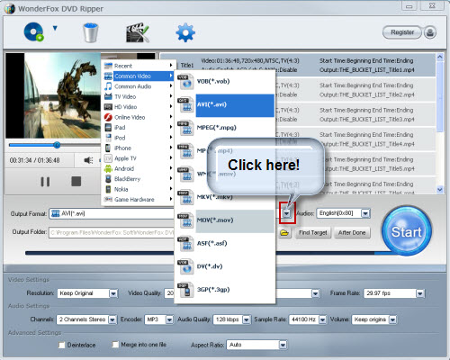Open the video edit clapperboard tool
This screenshot has width=450, height=360.
pyautogui.click(x=137, y=32)
